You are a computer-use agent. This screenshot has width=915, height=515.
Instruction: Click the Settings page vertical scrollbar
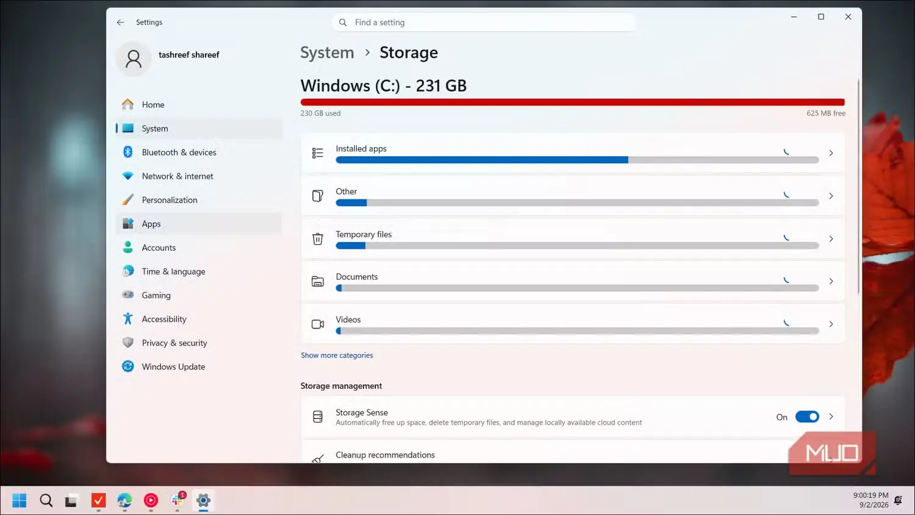click(858, 186)
